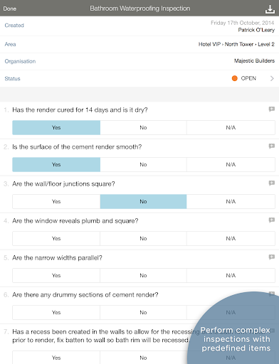Open comment icon for question 4
Image resolution: width=279 pixels, height=364 pixels.
(x=272, y=220)
